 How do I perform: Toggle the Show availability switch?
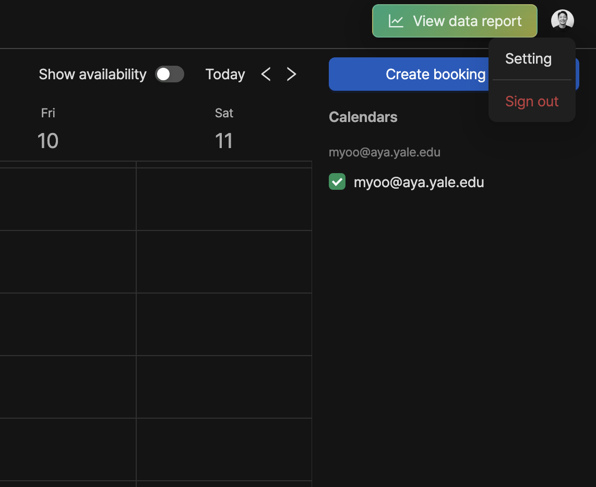(x=170, y=75)
